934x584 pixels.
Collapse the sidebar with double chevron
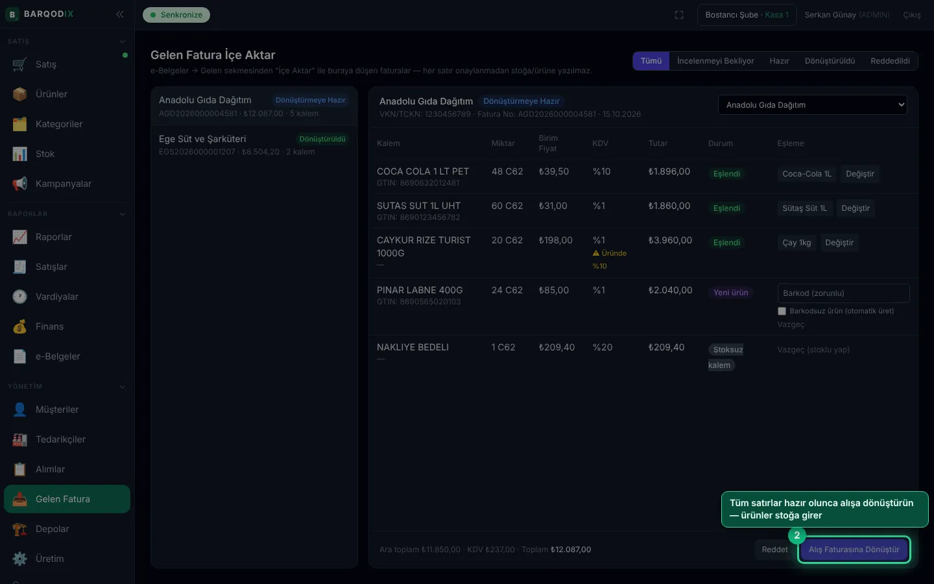[x=120, y=14]
